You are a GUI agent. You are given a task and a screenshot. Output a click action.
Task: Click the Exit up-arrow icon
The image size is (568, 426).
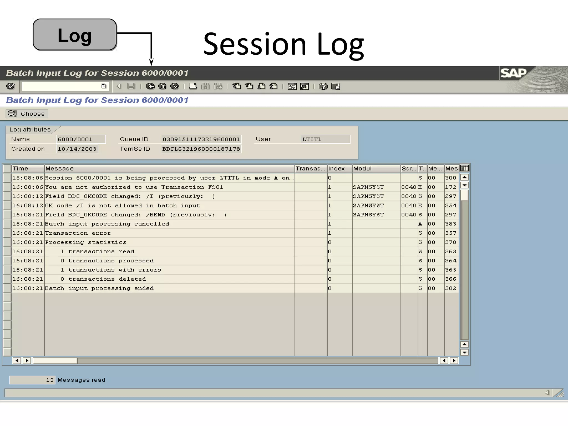click(162, 86)
